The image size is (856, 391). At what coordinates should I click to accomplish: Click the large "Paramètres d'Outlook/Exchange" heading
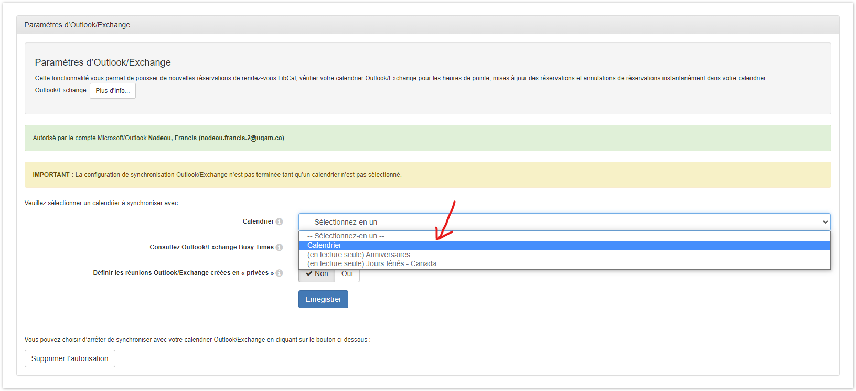pos(103,62)
